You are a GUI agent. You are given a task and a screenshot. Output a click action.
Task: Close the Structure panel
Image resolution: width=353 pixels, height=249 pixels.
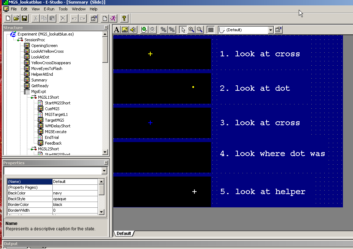(x=106, y=28)
